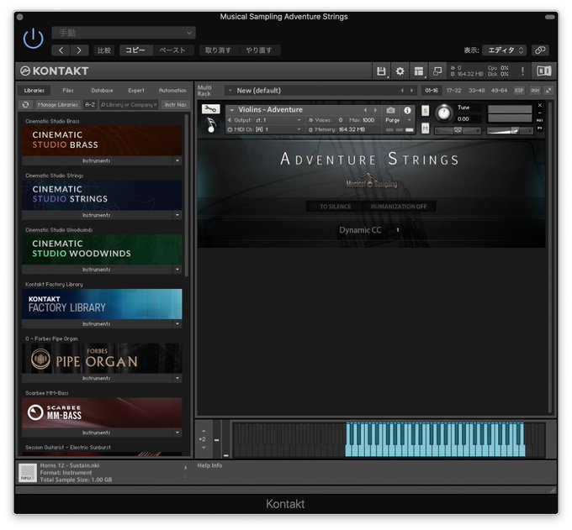Open the 手動 preset dropdown

point(124,33)
